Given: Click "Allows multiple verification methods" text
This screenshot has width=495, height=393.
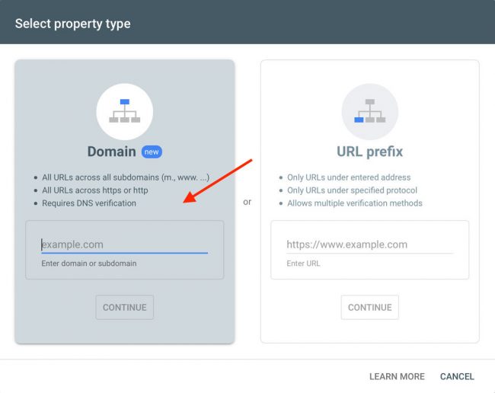Looking at the screenshot, I should coord(354,203).
